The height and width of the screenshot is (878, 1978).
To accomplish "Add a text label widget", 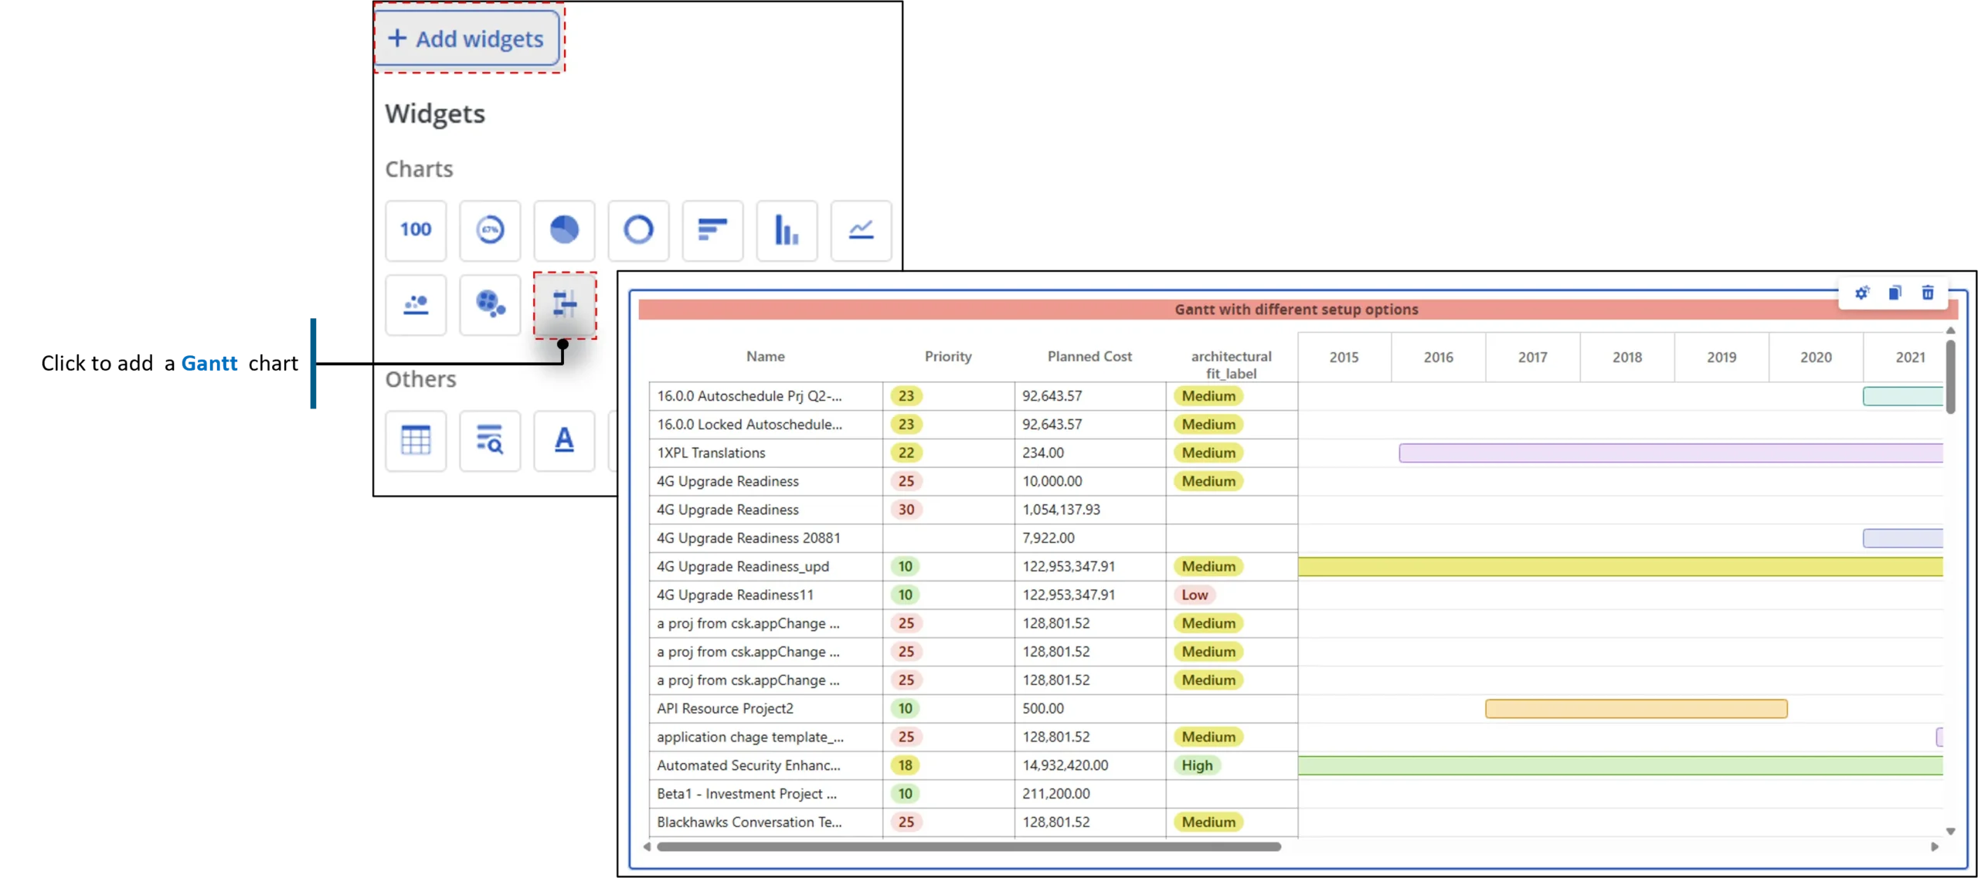I will 564,440.
